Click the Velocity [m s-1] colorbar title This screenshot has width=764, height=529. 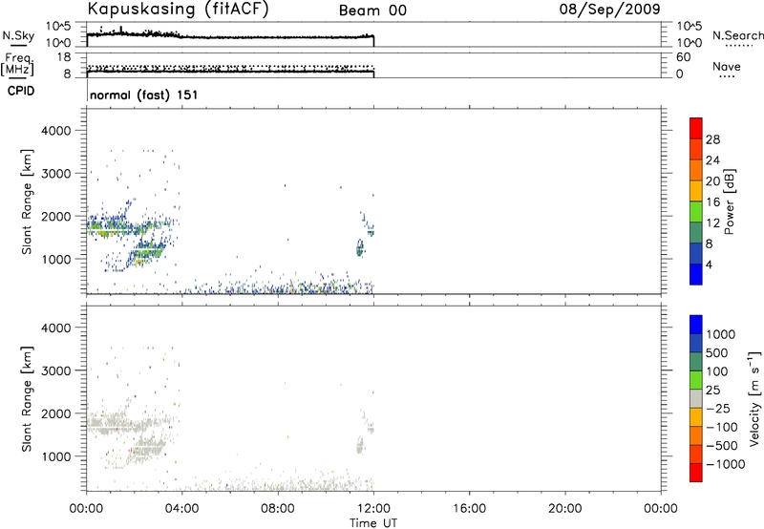pos(754,398)
